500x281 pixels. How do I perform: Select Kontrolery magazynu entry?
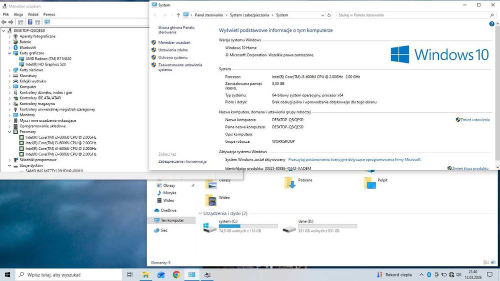[37, 104]
